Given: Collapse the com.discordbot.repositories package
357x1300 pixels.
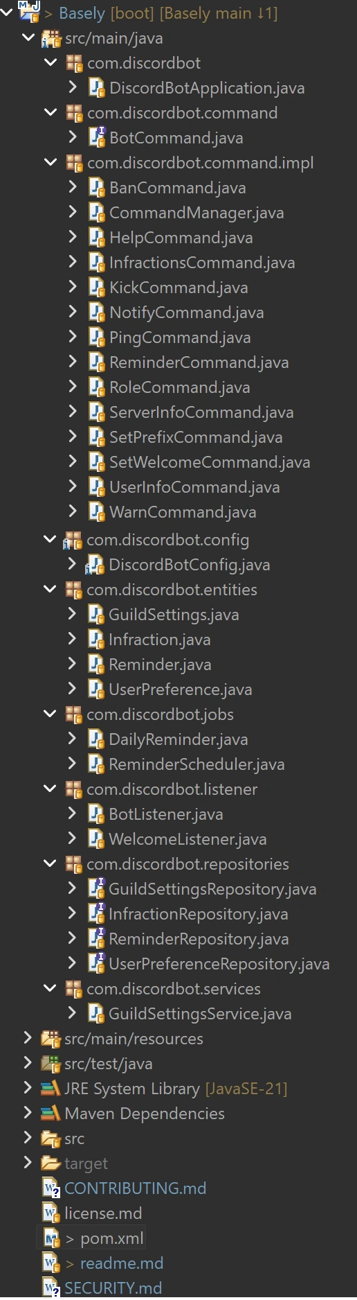Looking at the screenshot, I should pos(50,863).
